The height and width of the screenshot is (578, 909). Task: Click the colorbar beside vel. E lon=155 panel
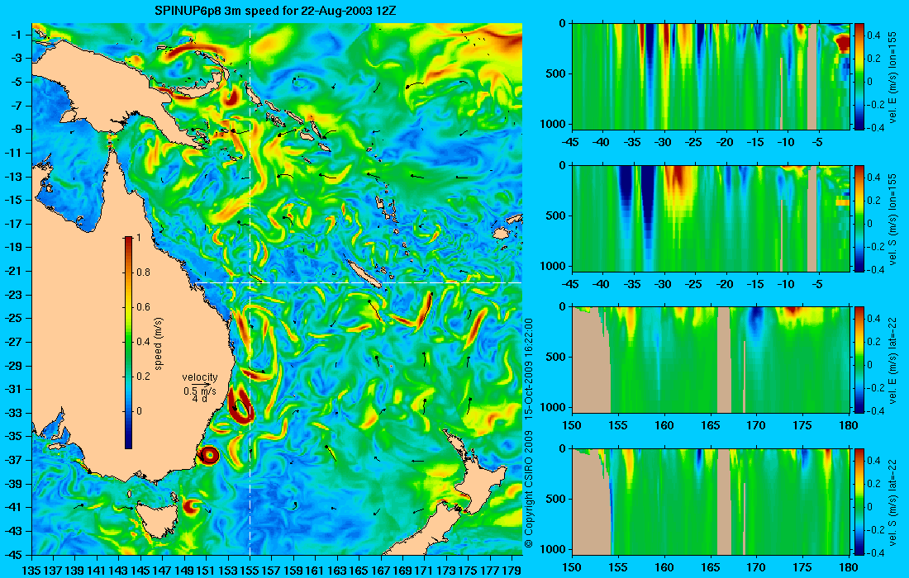tap(859, 77)
